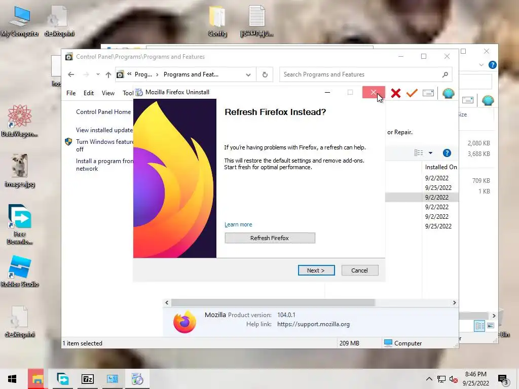
Task: Expand the ribbon chevron in background window
Action: 481,65
